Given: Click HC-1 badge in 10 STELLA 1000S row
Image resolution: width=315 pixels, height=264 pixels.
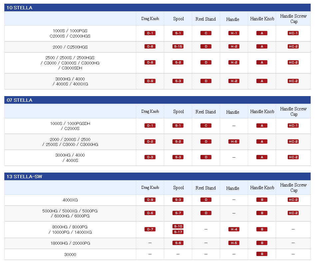Looking at the screenshot, I should click(x=293, y=33).
